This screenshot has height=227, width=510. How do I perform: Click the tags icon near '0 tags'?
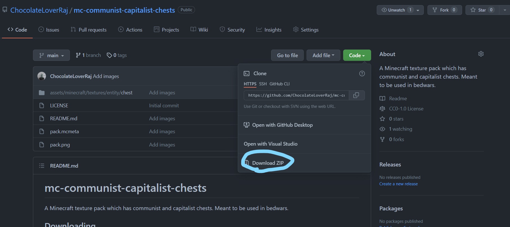pos(109,55)
